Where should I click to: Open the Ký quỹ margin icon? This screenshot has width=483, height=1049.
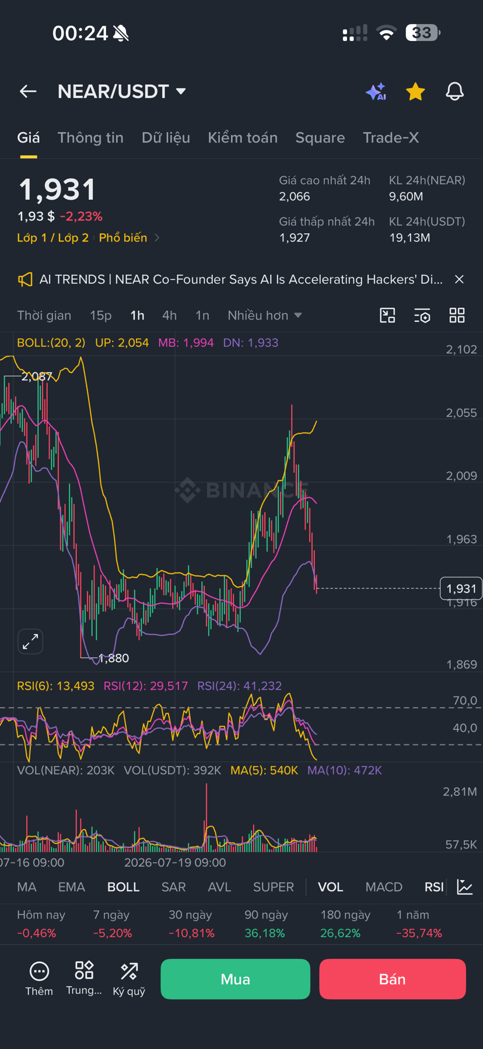[129, 979]
